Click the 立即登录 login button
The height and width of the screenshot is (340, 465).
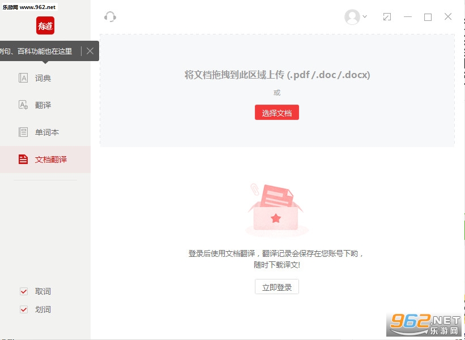pos(277,287)
